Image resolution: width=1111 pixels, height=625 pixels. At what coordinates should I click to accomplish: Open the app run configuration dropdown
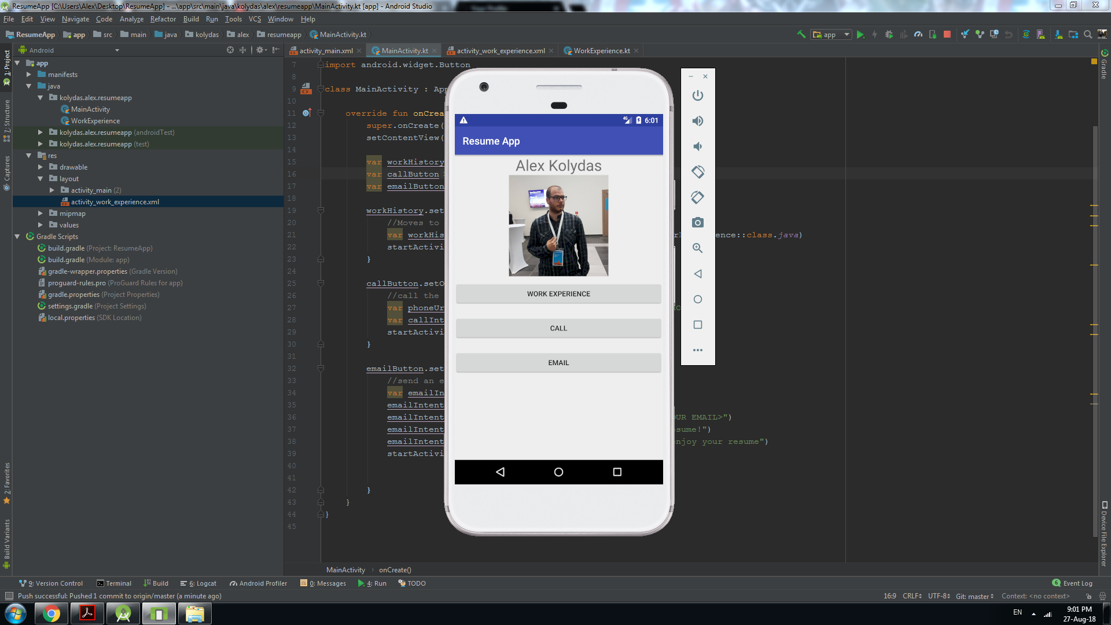coord(831,34)
